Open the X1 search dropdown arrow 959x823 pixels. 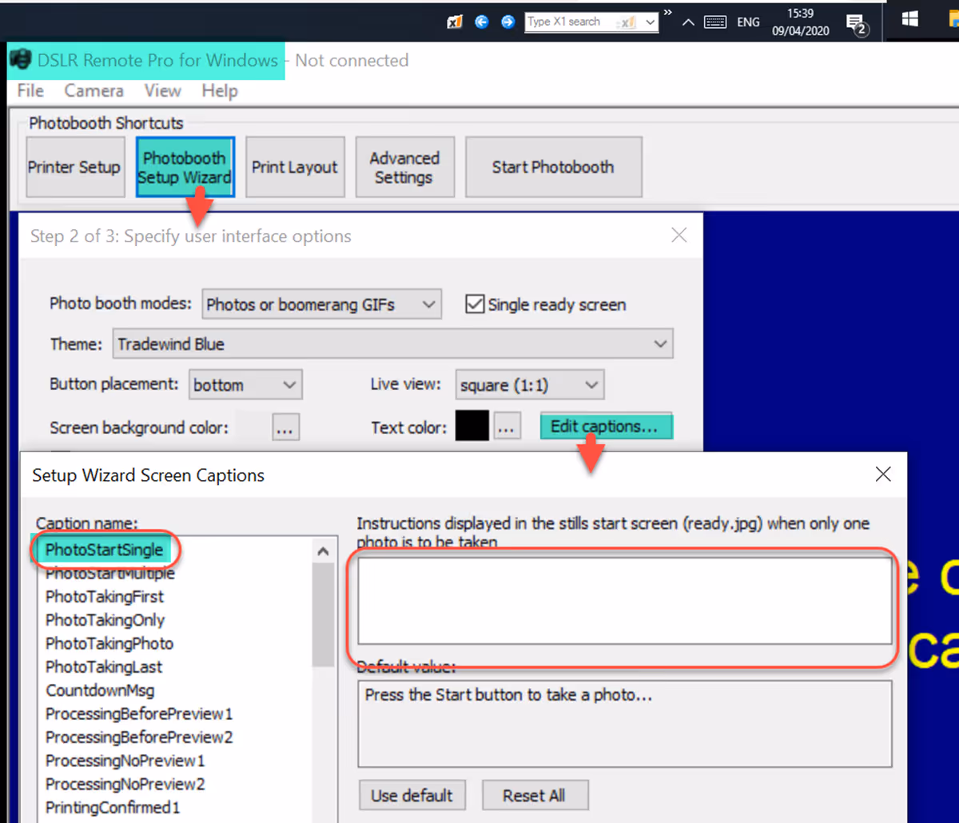click(651, 23)
